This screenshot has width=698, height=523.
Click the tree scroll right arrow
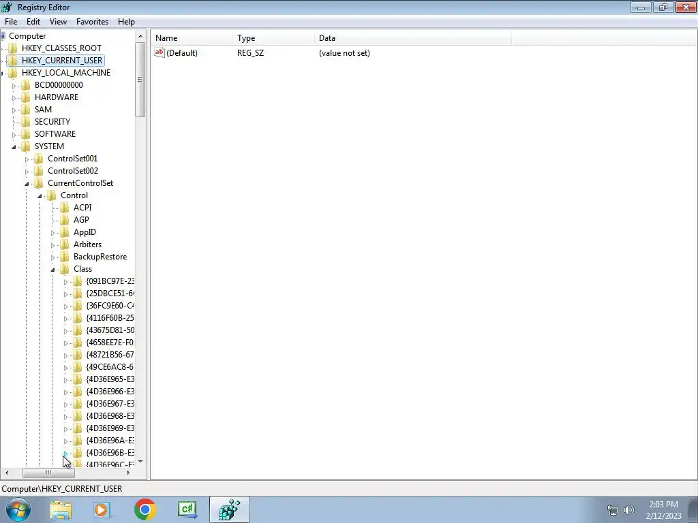pyautogui.click(x=129, y=473)
